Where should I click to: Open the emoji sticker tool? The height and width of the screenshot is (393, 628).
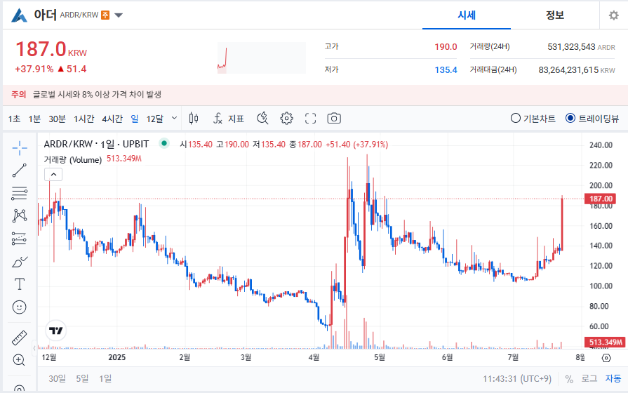[19, 307]
